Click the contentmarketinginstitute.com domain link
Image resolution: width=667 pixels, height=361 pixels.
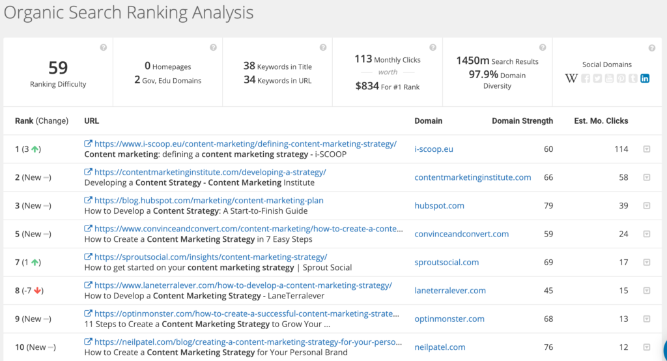[473, 177]
